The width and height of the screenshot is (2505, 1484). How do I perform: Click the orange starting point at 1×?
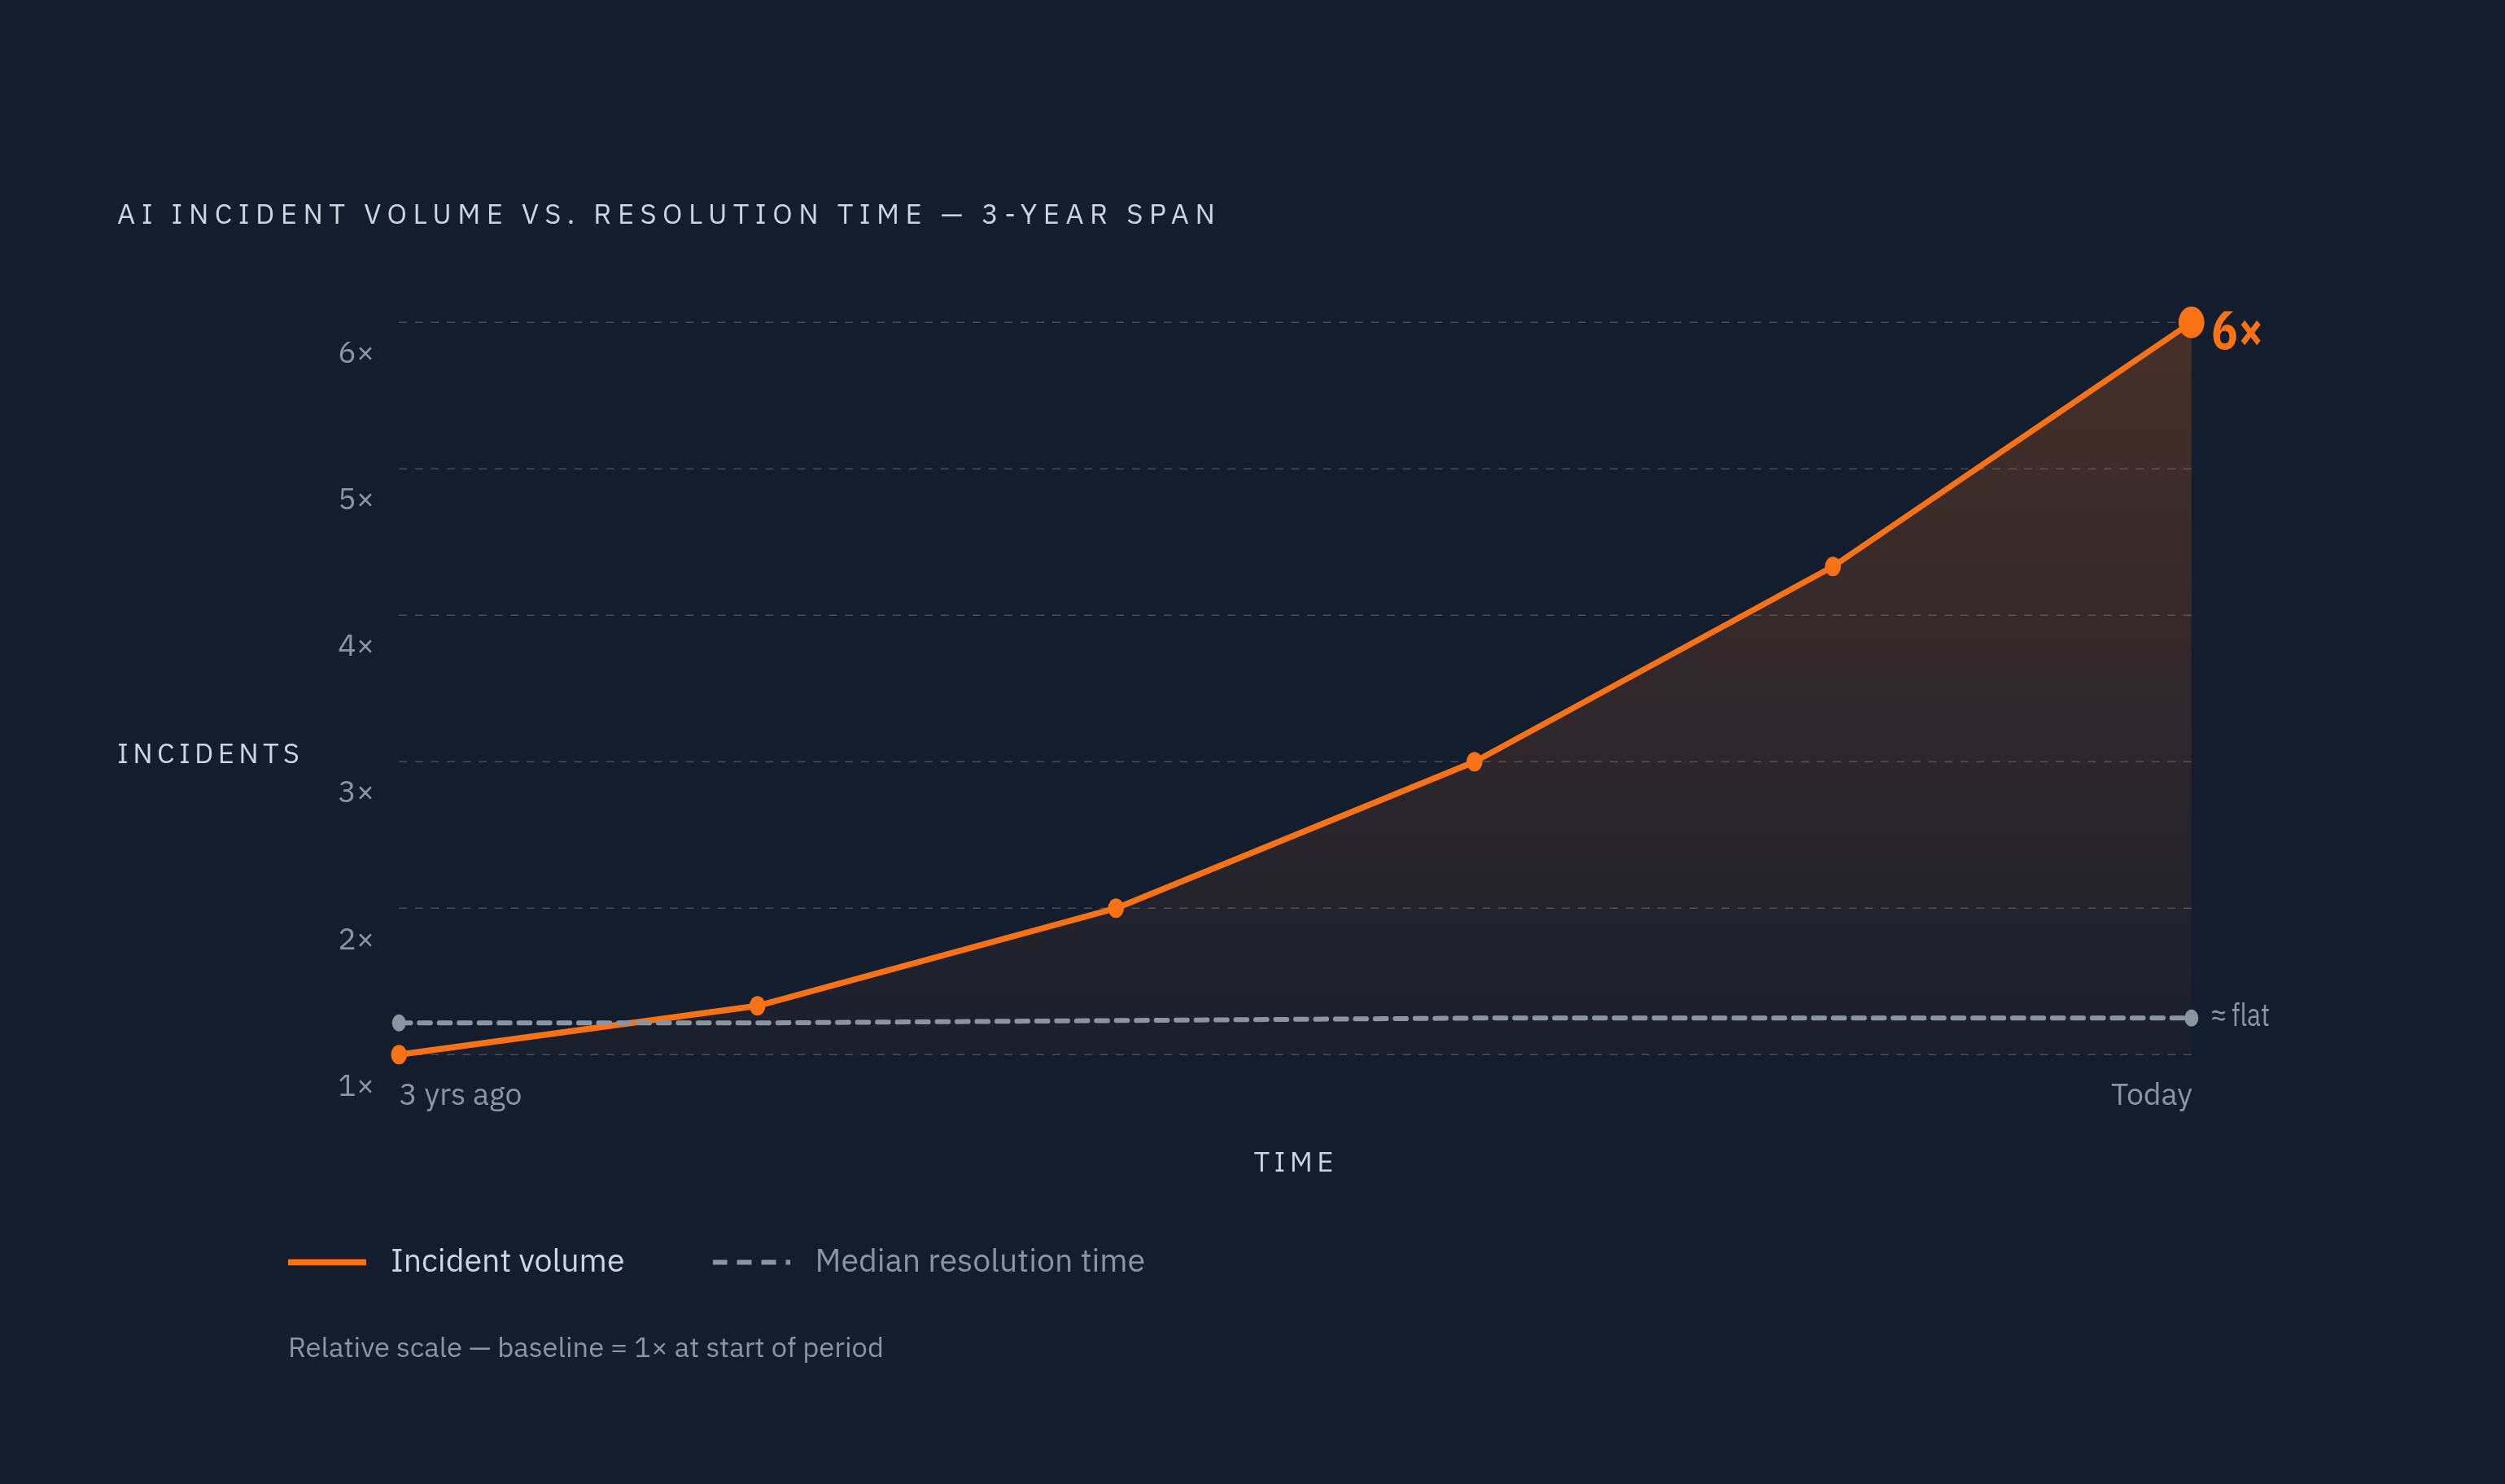(x=399, y=1054)
